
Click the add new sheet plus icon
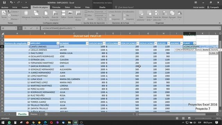[x=46, y=114]
